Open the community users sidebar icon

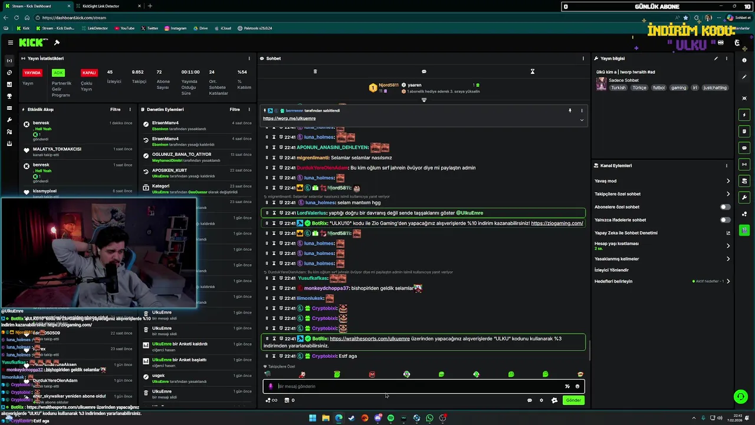tap(9, 132)
